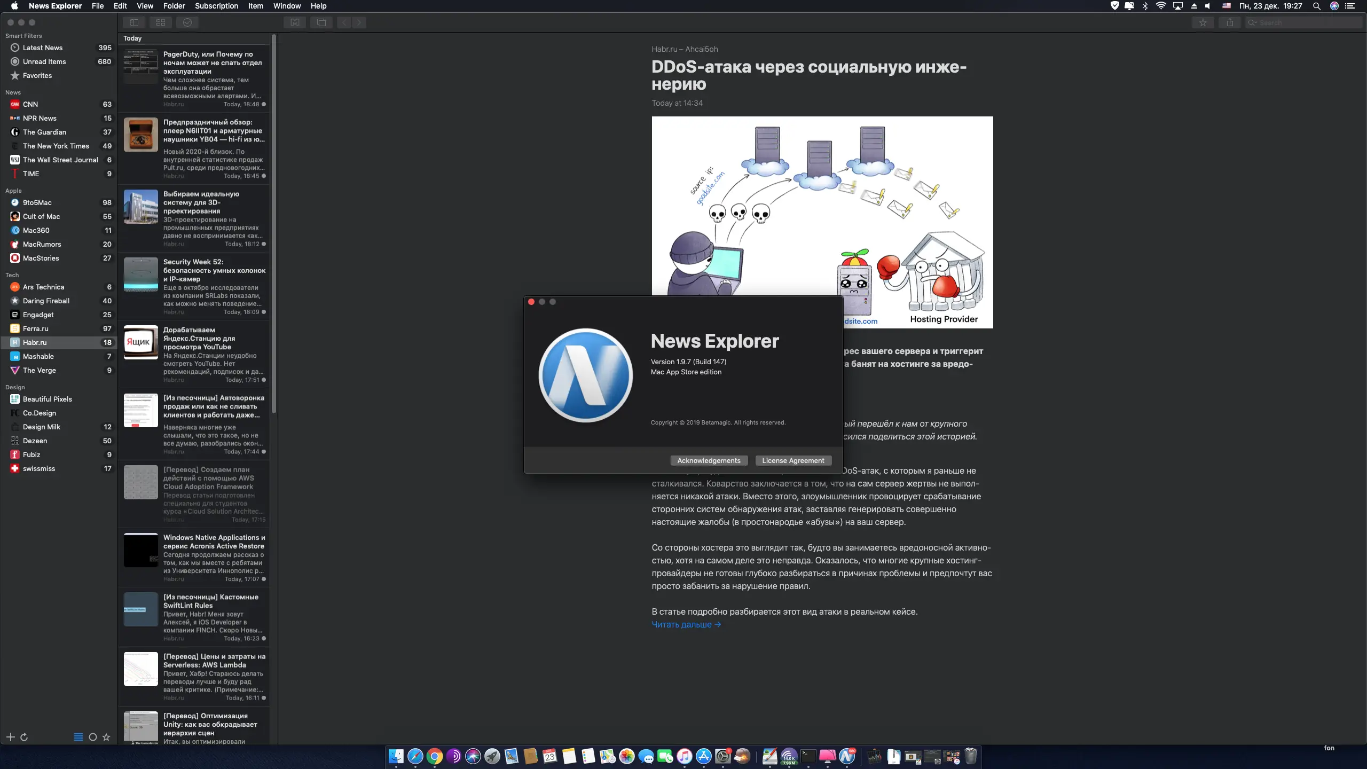The height and width of the screenshot is (769, 1367).
Task: Open the Windows Native Applications article
Action: pos(194,558)
